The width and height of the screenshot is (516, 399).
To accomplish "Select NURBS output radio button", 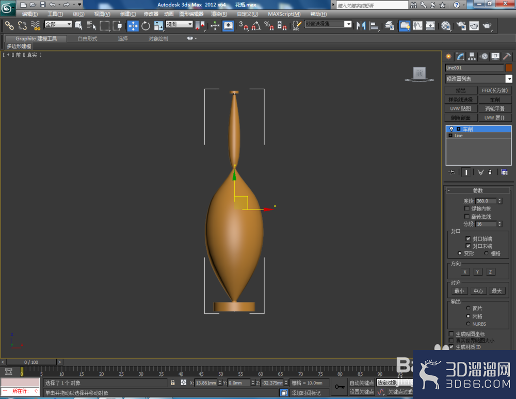I will [468, 324].
